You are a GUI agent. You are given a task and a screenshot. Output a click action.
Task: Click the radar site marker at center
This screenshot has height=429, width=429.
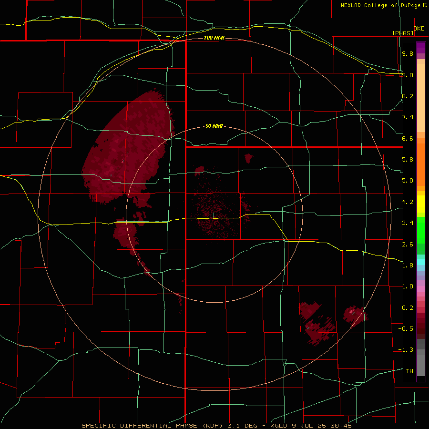point(214,215)
